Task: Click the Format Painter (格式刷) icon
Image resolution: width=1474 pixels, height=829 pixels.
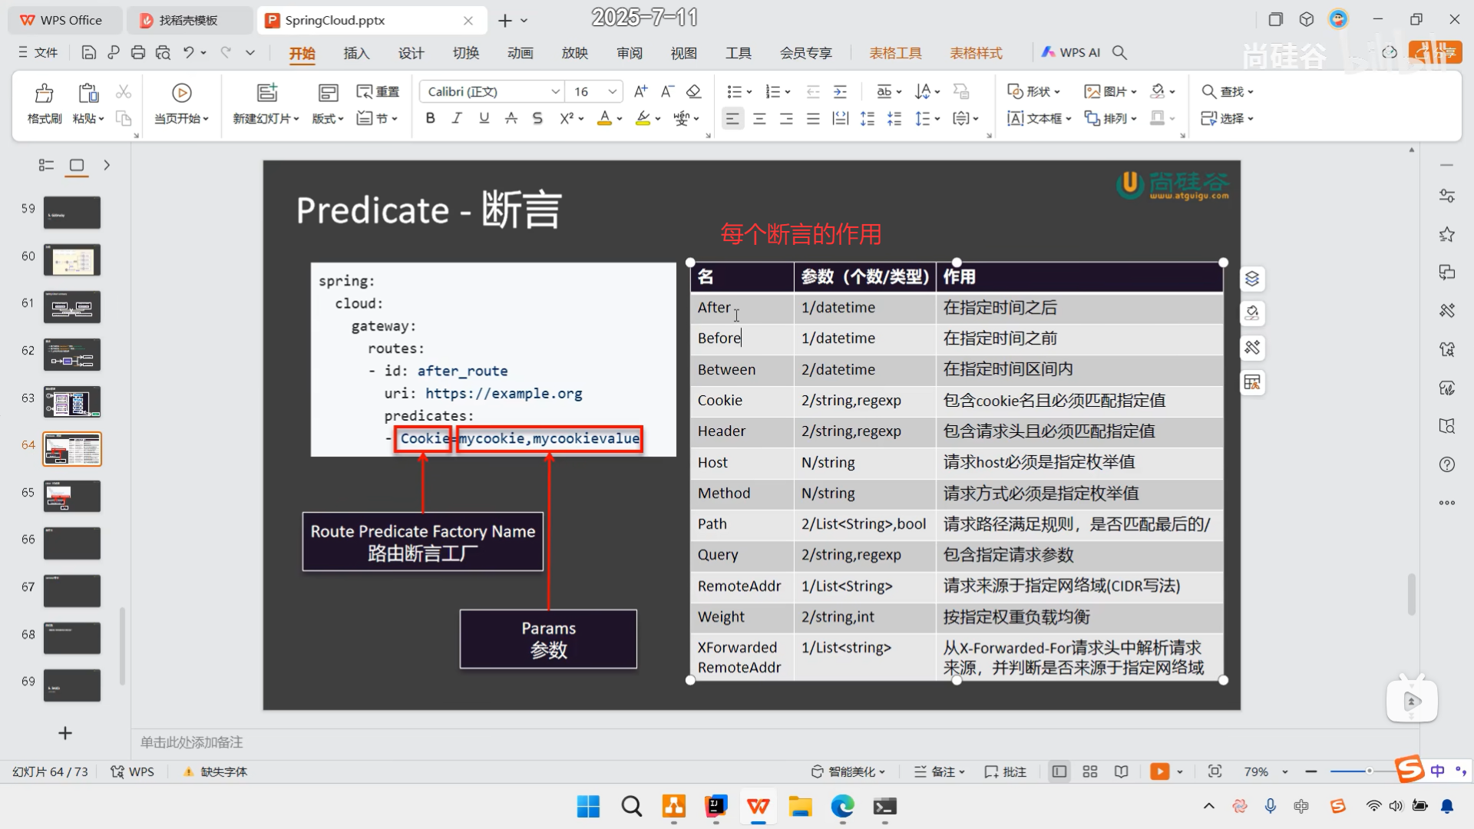Action: tap(44, 94)
